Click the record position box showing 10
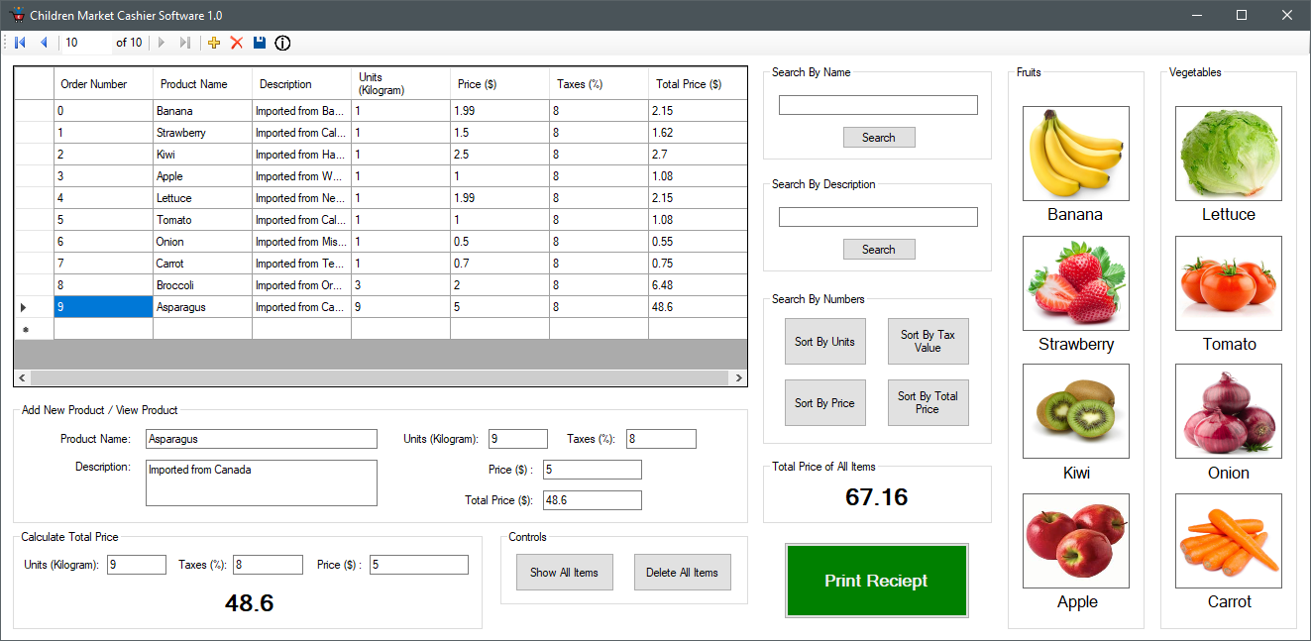The image size is (1311, 641). [x=86, y=43]
